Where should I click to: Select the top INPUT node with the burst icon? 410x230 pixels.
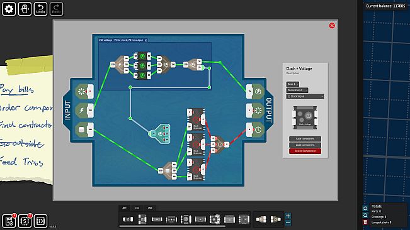(85, 91)
